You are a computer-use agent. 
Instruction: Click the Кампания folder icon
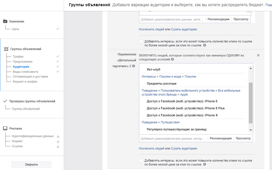click(x=5, y=21)
